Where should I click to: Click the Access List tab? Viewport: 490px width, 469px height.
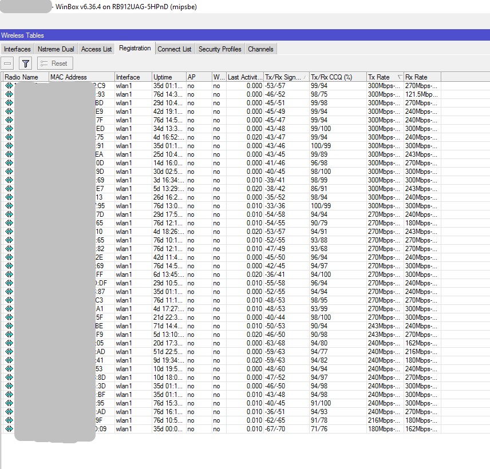(x=96, y=49)
